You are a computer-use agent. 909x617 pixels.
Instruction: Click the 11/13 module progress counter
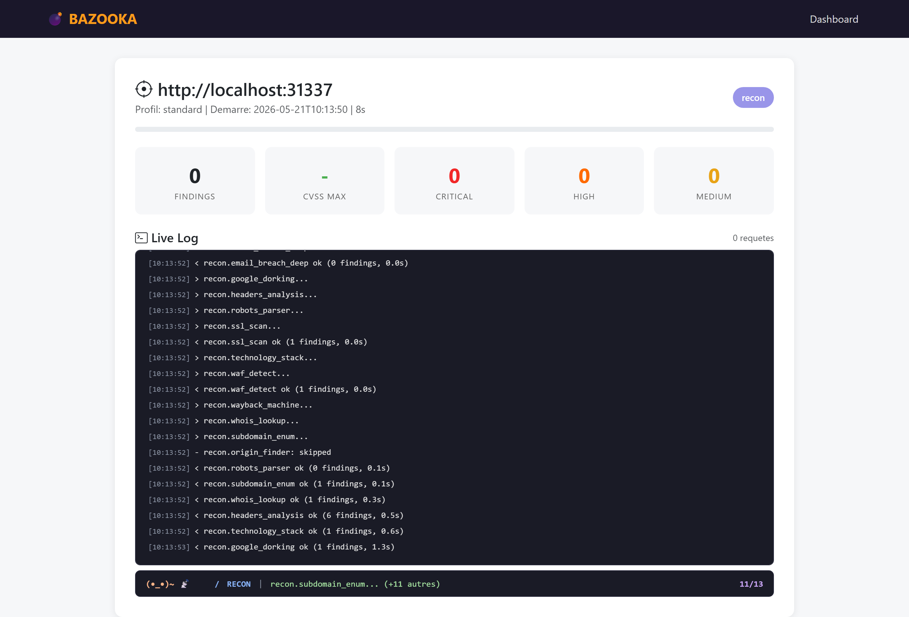coord(751,584)
